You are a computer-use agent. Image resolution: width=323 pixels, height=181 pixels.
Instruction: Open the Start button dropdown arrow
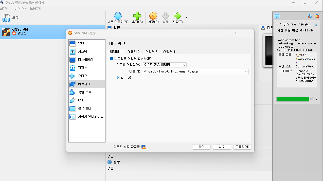click(187, 18)
